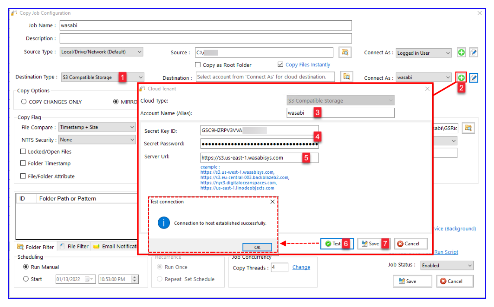
Task: Open the Cloud Type dropdown
Action: 341,101
